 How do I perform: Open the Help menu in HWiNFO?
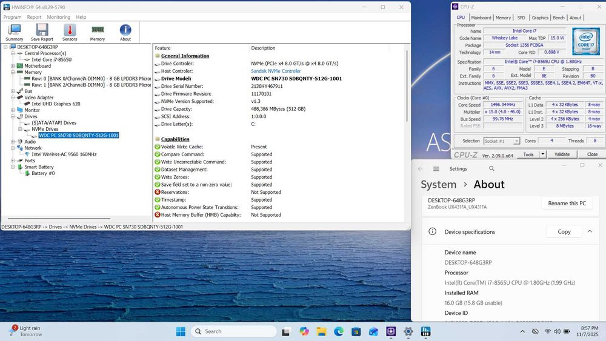coord(81,17)
